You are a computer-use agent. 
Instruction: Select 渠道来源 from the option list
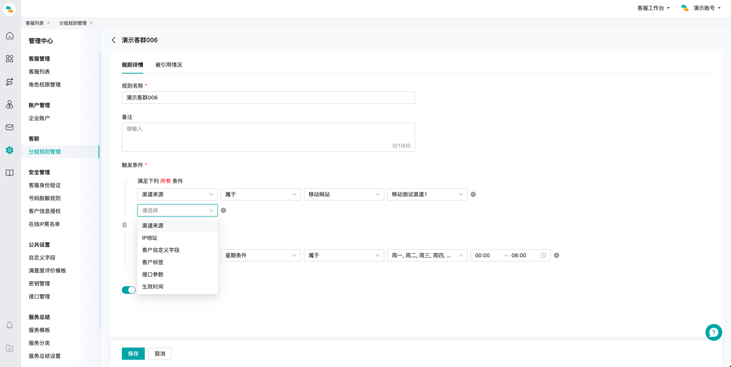coord(178,226)
